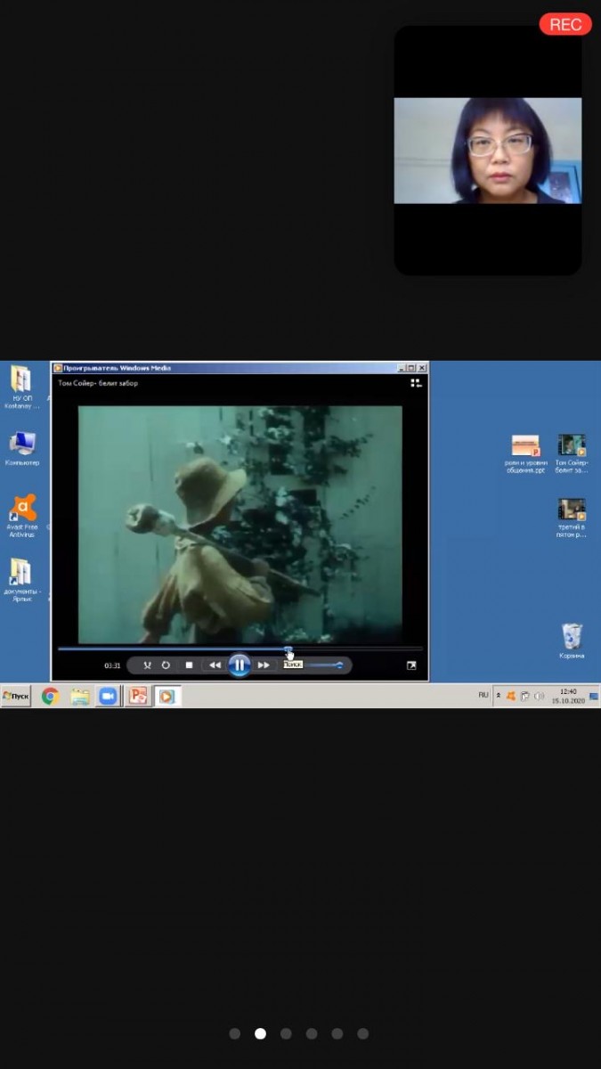This screenshot has width=601, height=1069.
Task: Toggle shuffle mode in the player
Action: (148, 665)
